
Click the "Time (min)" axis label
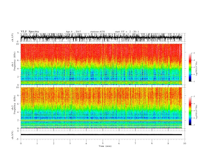click(x=105, y=146)
